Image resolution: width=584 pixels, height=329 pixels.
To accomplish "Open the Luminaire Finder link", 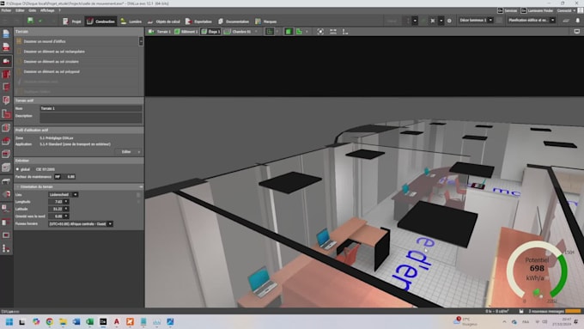I will (537, 10).
